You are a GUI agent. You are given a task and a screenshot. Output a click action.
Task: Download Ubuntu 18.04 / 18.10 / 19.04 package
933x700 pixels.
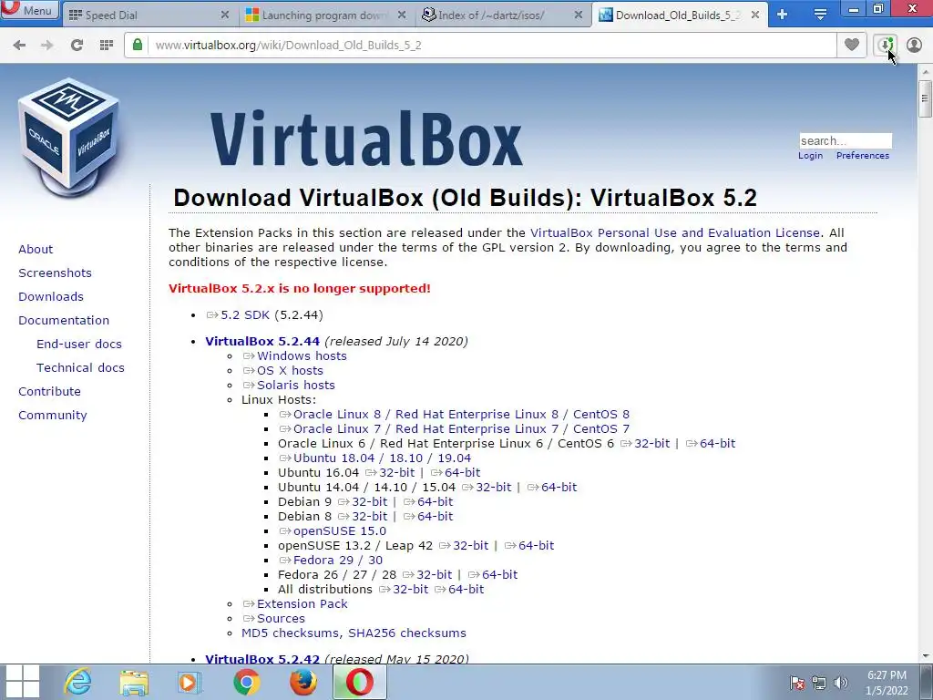click(374, 458)
